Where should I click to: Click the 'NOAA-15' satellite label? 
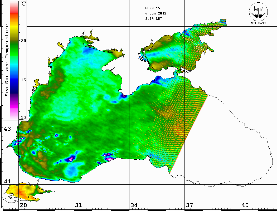[x=153, y=8]
